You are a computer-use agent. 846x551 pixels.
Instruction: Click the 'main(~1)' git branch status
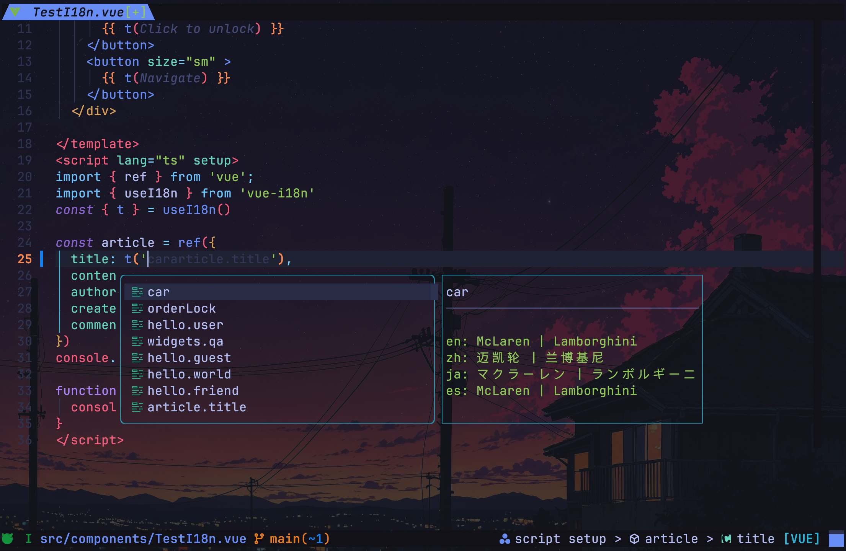(300, 539)
